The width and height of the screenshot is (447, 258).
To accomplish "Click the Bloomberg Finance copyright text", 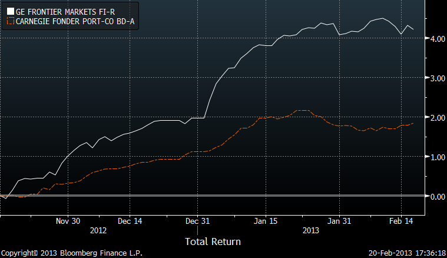I will click(72, 253).
